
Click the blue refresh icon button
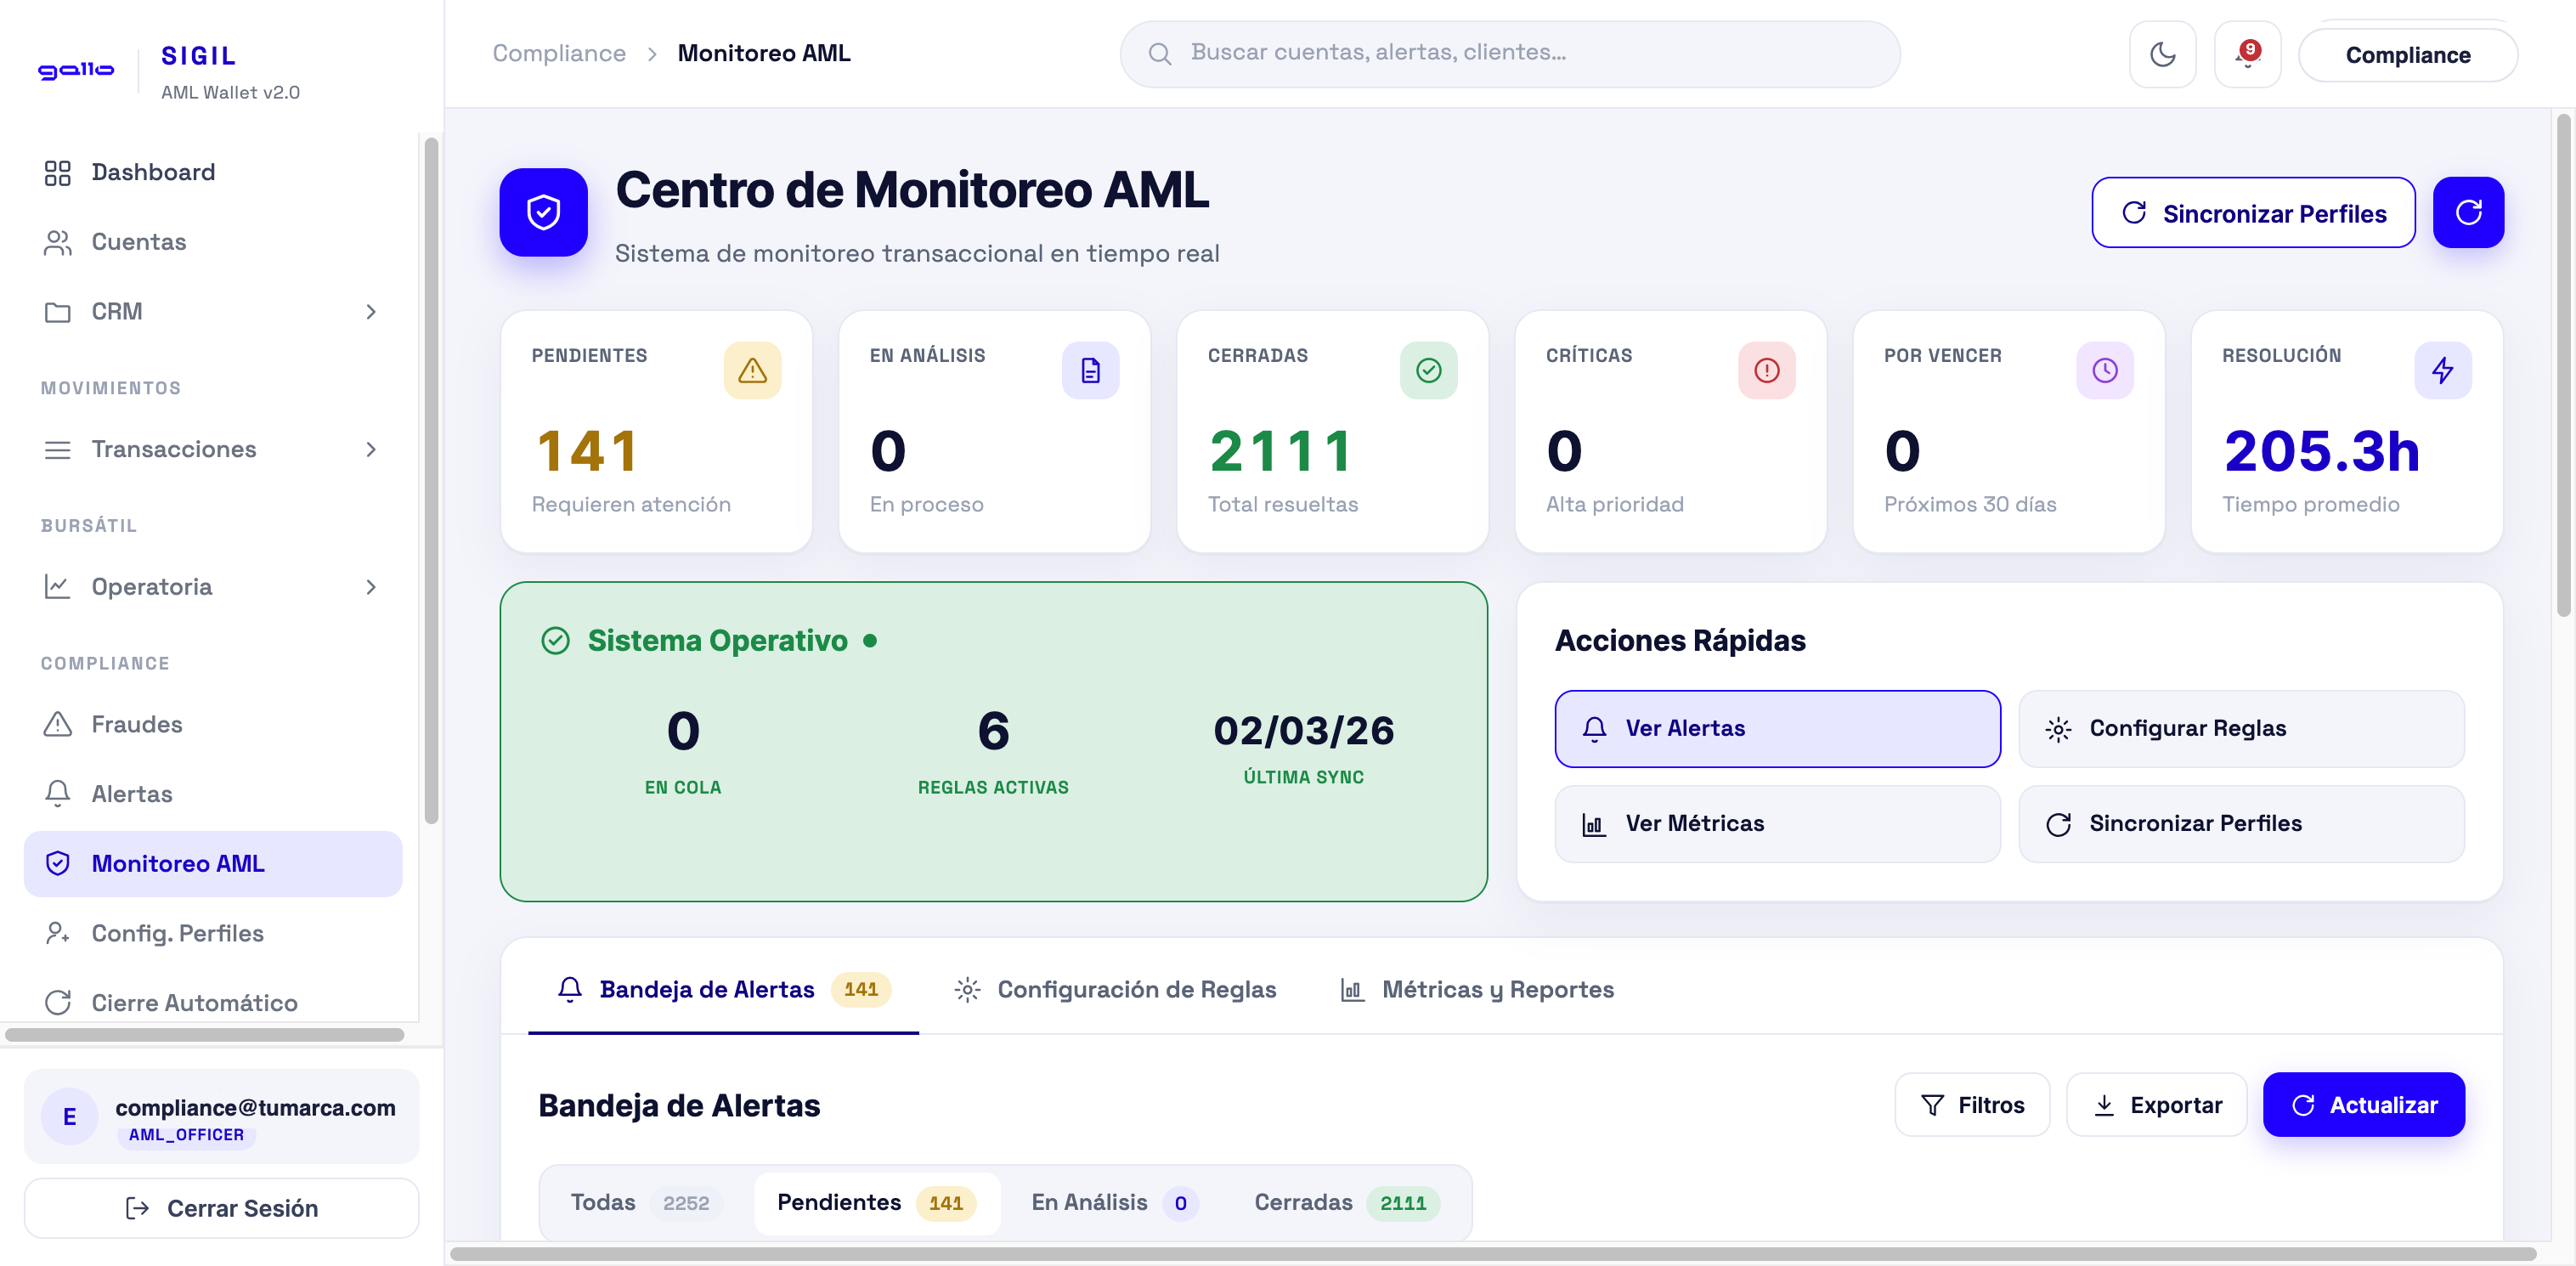2468,212
